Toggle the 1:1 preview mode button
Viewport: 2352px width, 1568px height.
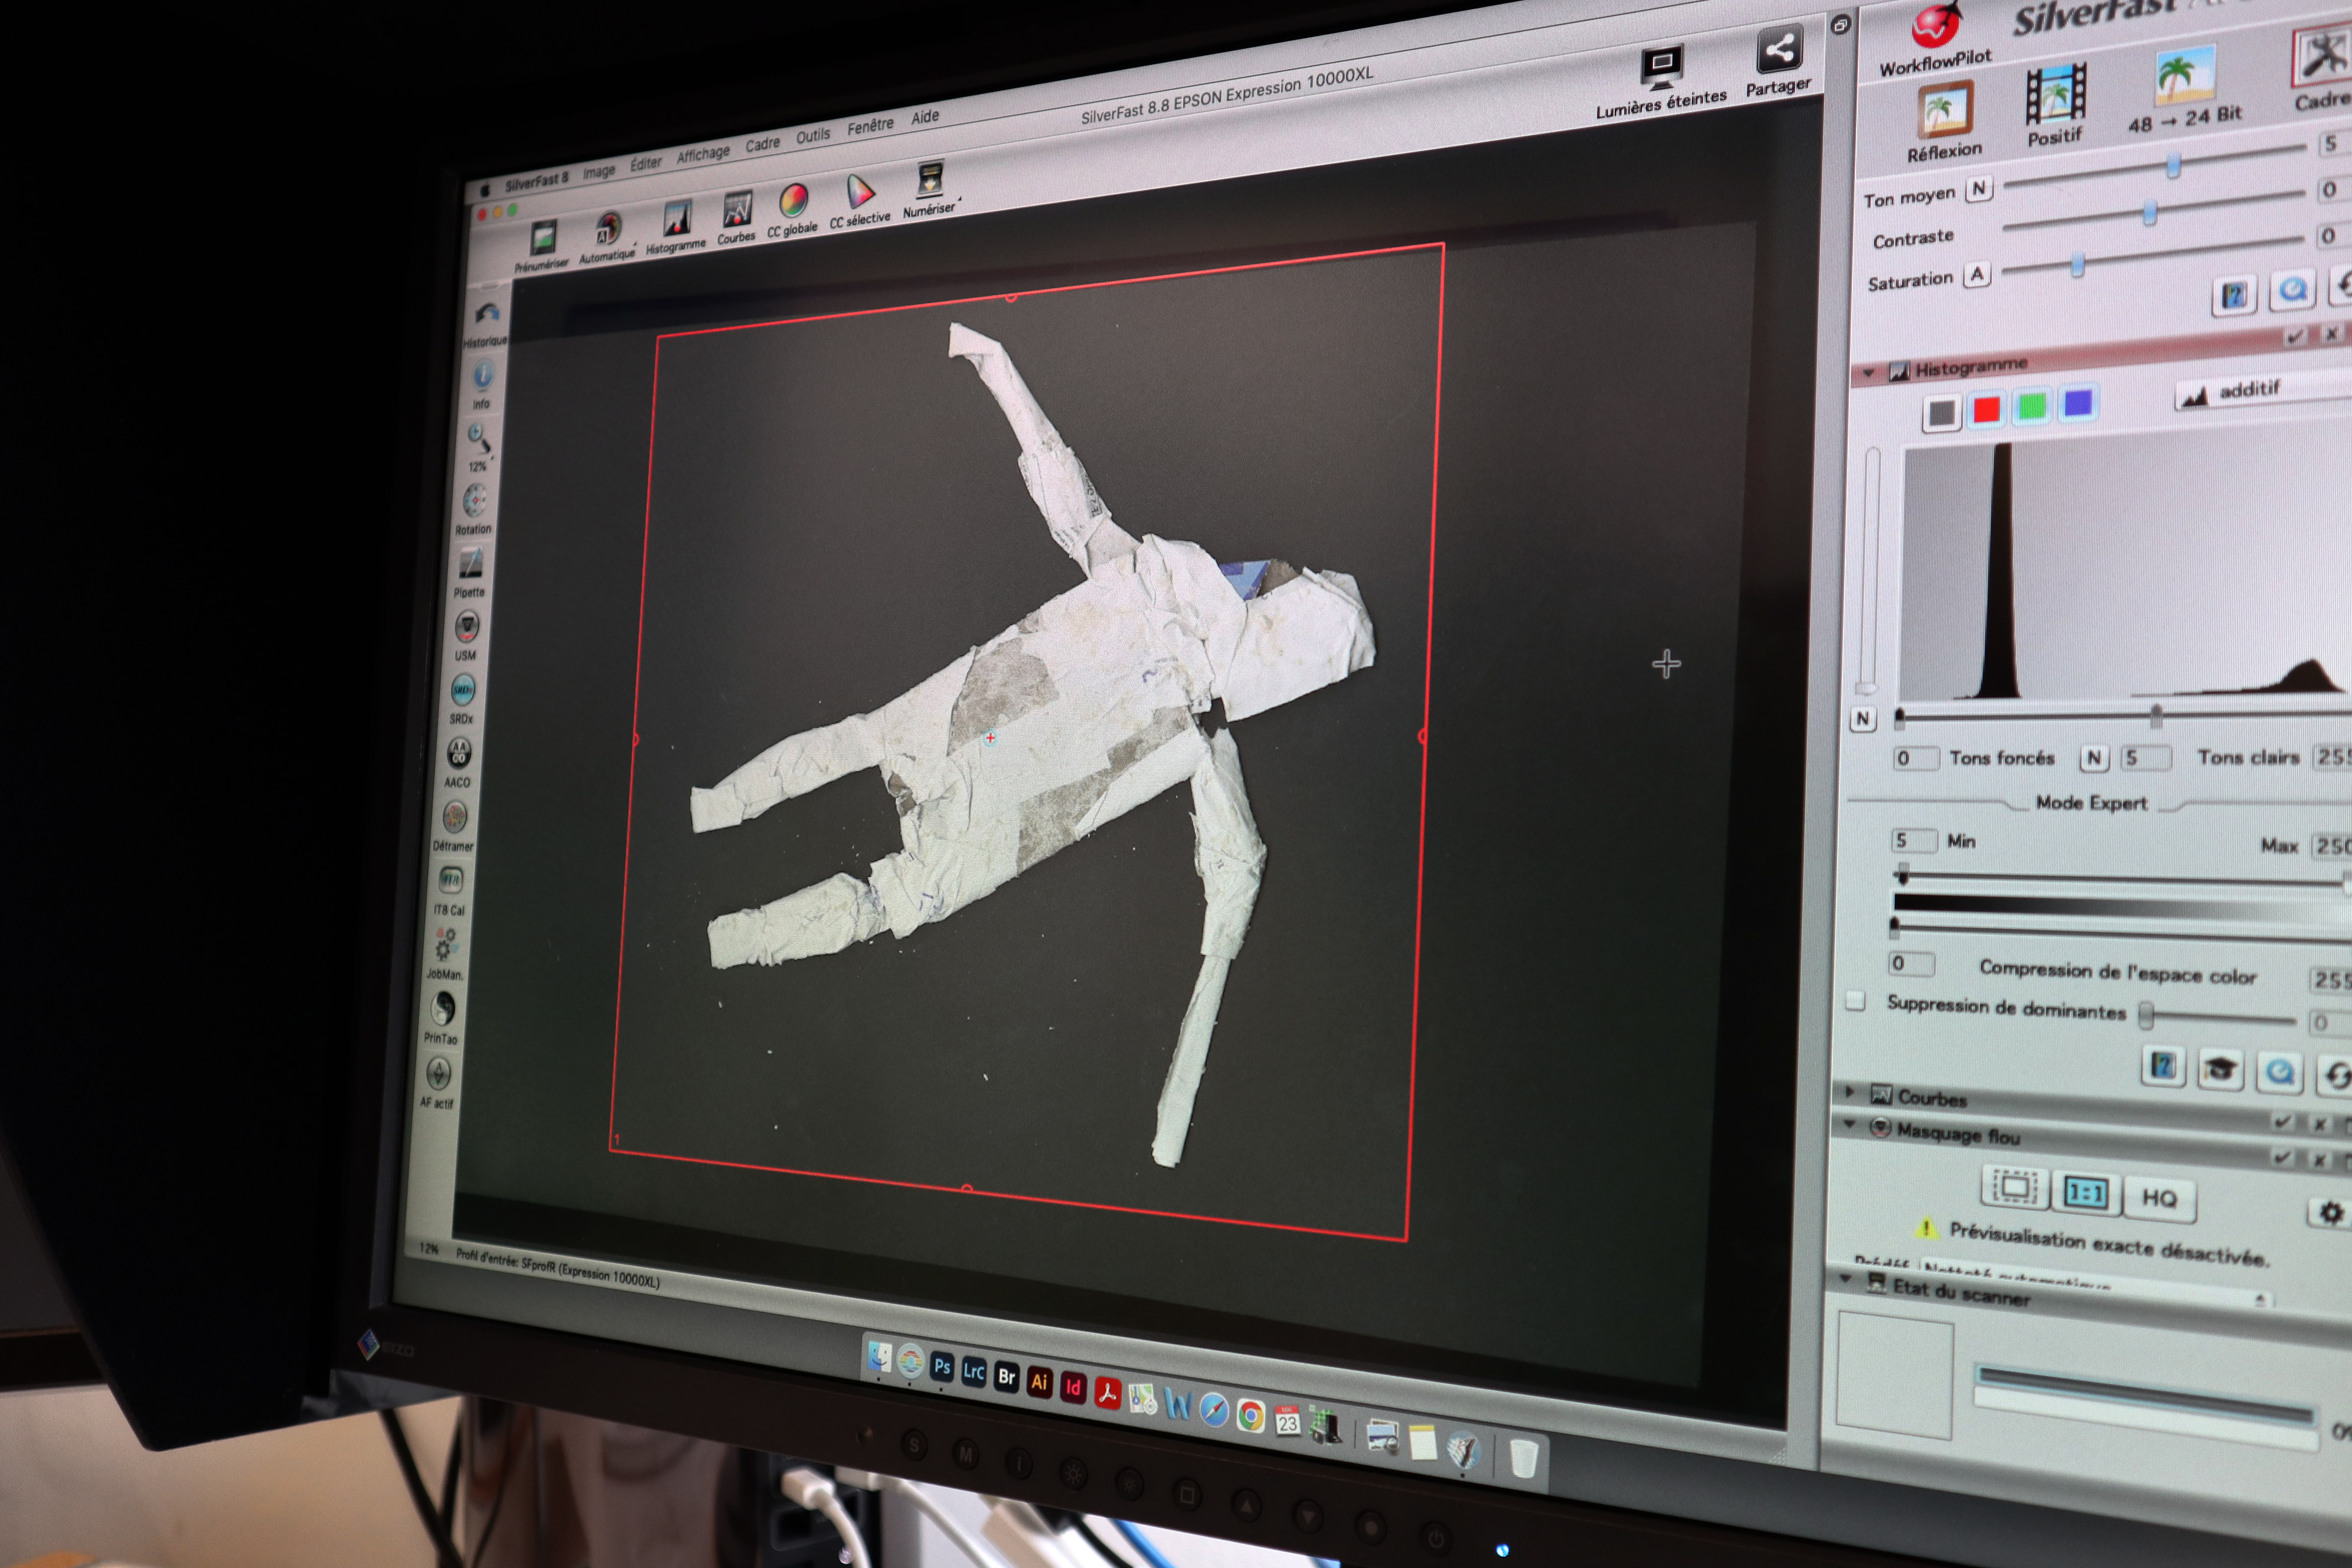pos(2086,1192)
